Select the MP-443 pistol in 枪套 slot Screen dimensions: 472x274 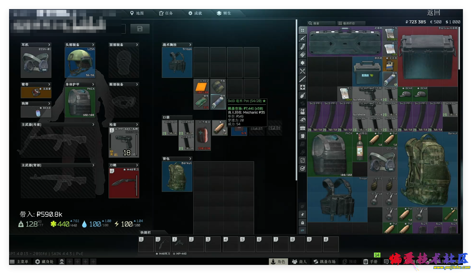coord(124,142)
